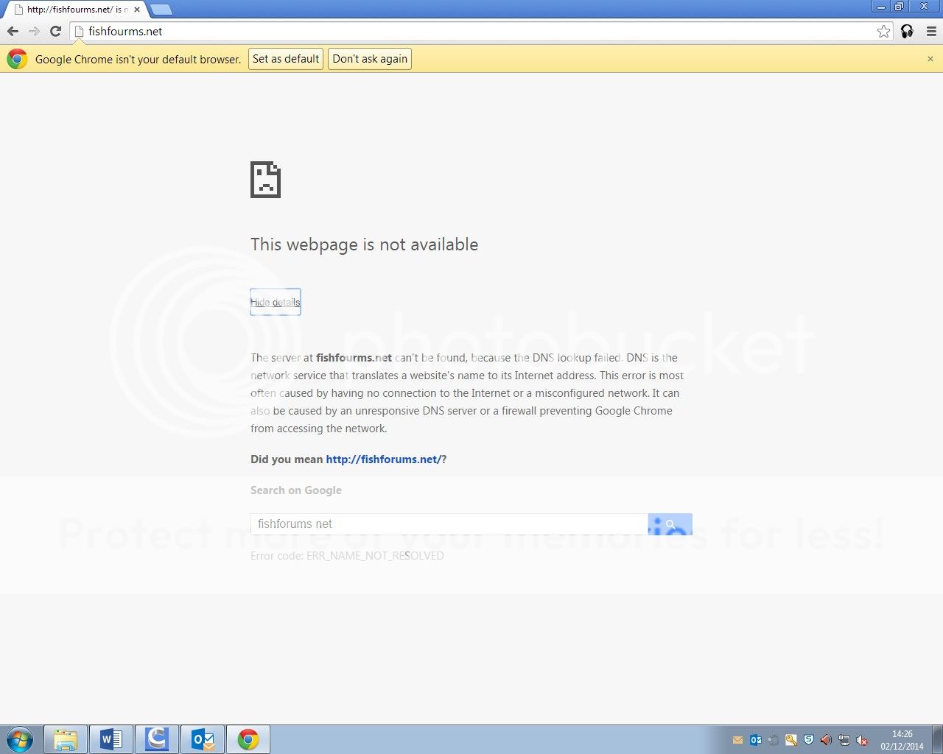Click Set as default button
The height and width of the screenshot is (754, 943).
click(x=286, y=59)
